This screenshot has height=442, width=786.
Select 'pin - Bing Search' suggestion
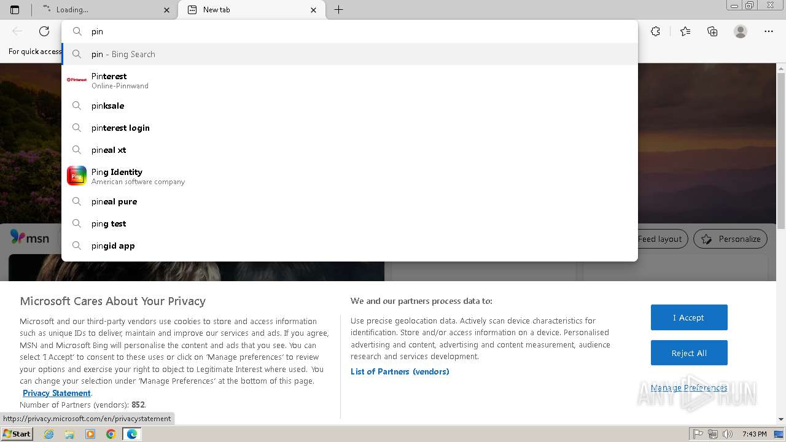349,54
